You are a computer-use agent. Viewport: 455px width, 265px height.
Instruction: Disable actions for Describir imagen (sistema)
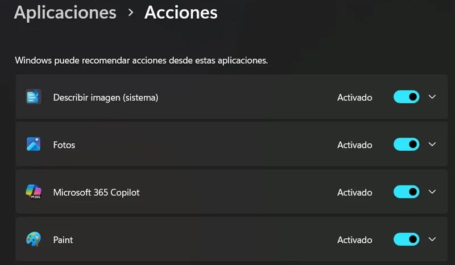406,97
